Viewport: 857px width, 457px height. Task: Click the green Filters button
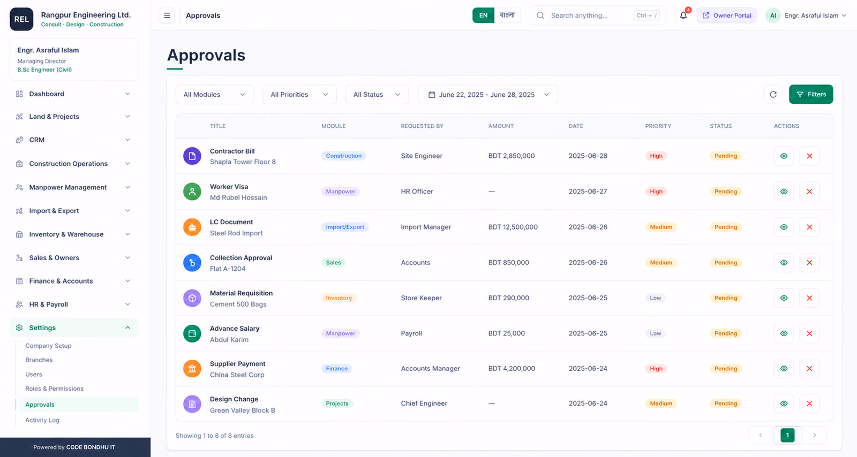click(x=810, y=95)
